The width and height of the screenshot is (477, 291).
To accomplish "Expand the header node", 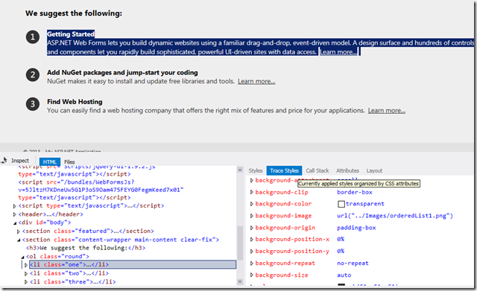I will [15, 214].
